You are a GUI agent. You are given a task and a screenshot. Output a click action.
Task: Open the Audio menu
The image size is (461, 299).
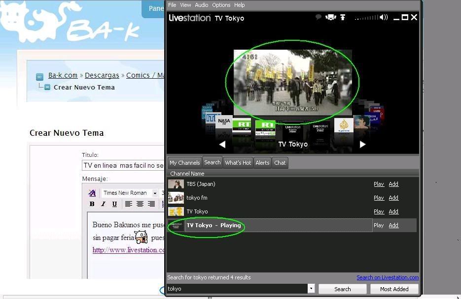[x=201, y=5]
